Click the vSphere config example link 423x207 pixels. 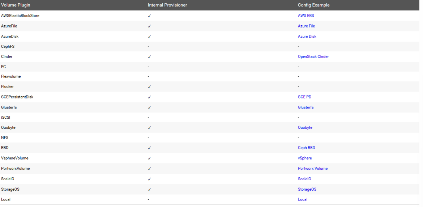[x=305, y=158]
